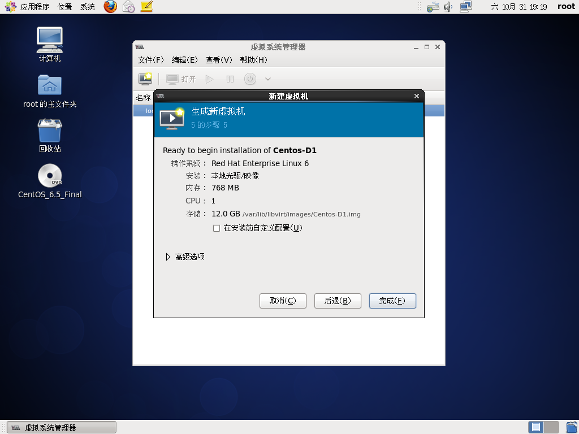Screen dimensions: 579x434
Task: Enable 在安装前自定义配置 checkbox
Action: pos(217,228)
